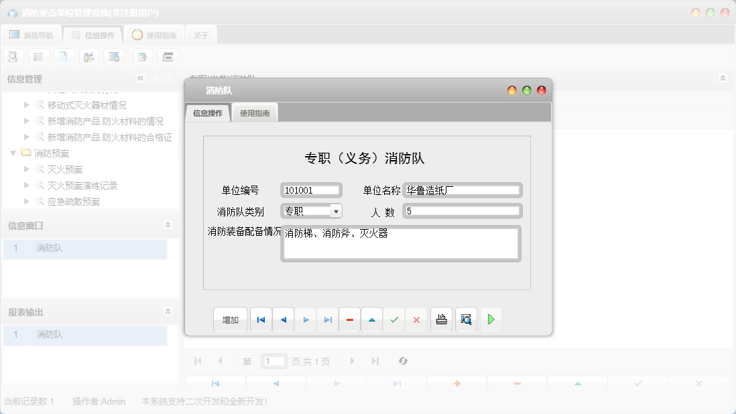736x414 pixels.
Task: Delete the current record with the red minus icon
Action: [x=350, y=320]
